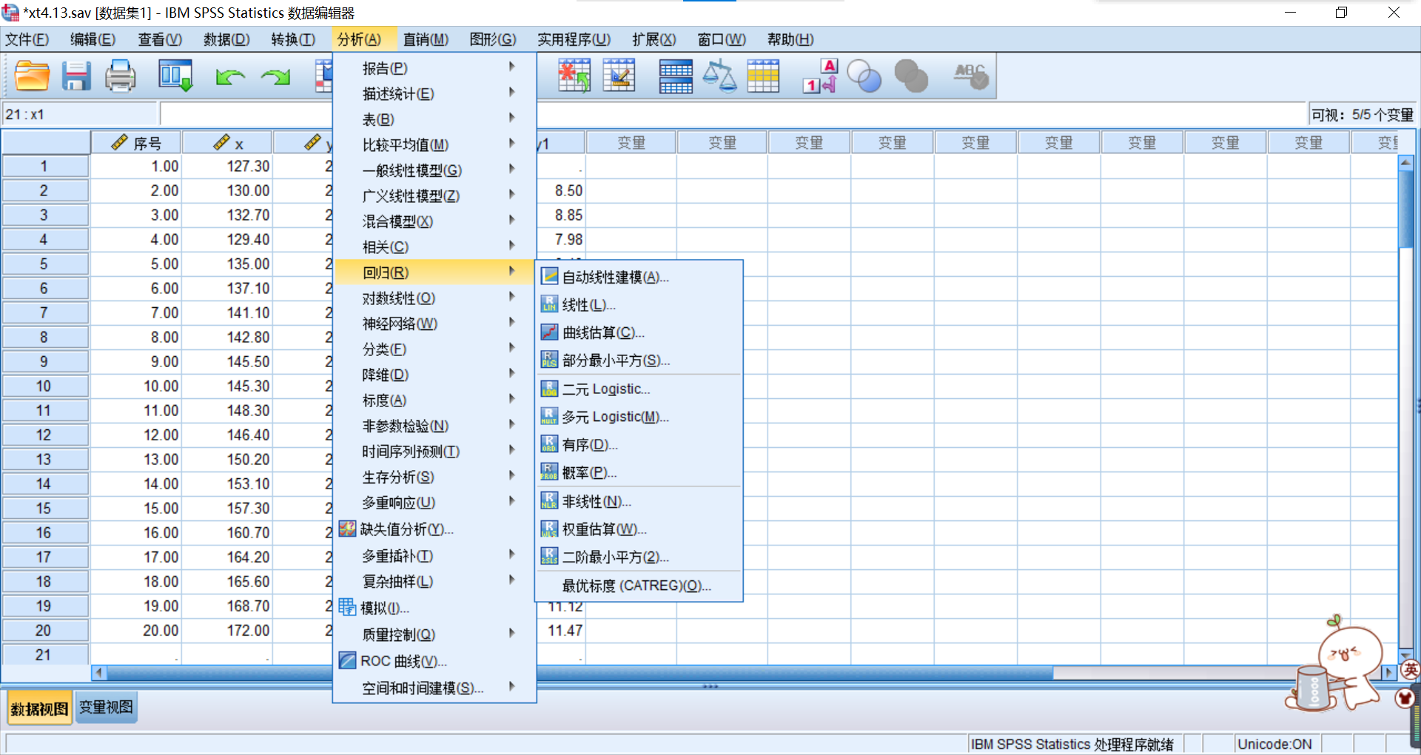Open the 帮助(H) menu
Viewport: 1421px width, 755px height.
click(790, 39)
